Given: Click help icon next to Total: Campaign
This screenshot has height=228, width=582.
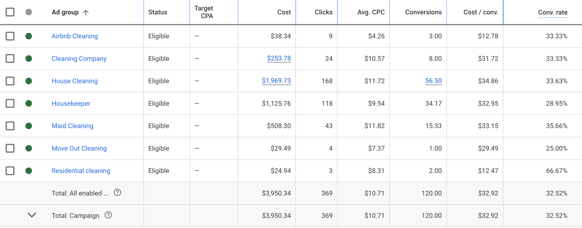Looking at the screenshot, I should 108,215.
